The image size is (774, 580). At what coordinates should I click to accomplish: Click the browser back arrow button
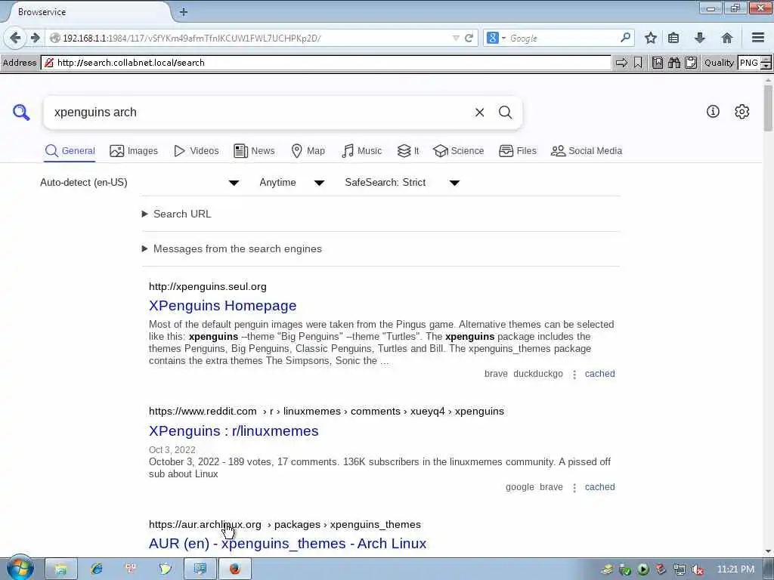coord(15,38)
